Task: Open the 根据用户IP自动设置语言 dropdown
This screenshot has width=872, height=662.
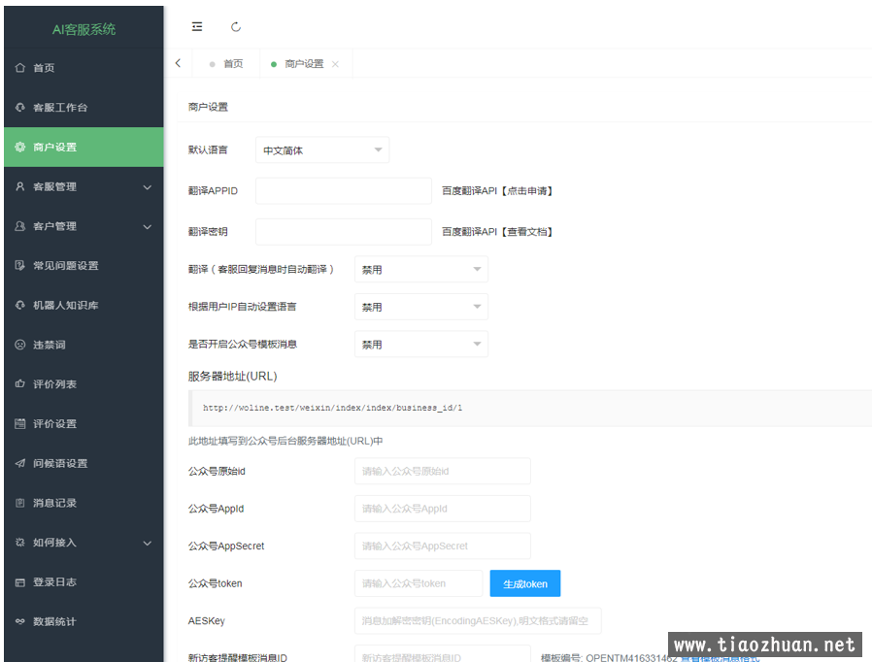Action: [x=420, y=308]
